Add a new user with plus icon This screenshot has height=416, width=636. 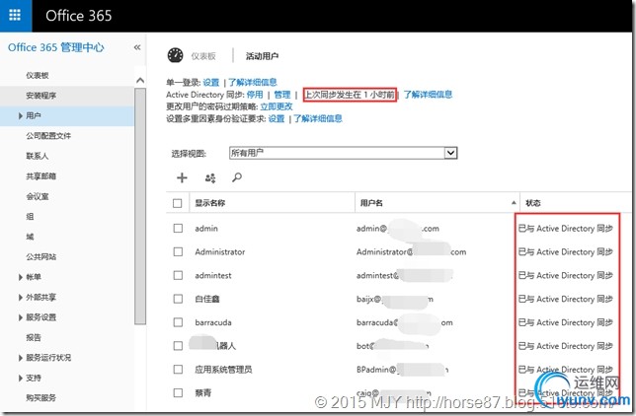(x=182, y=177)
